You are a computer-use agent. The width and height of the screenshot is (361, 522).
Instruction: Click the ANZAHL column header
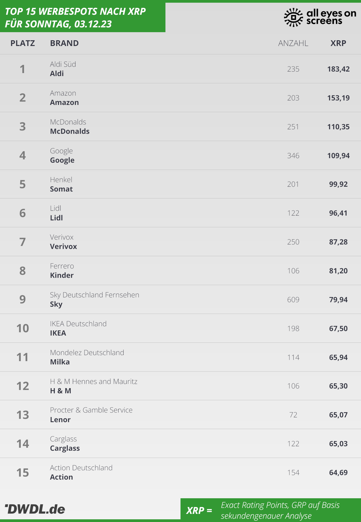pyautogui.click(x=293, y=43)
